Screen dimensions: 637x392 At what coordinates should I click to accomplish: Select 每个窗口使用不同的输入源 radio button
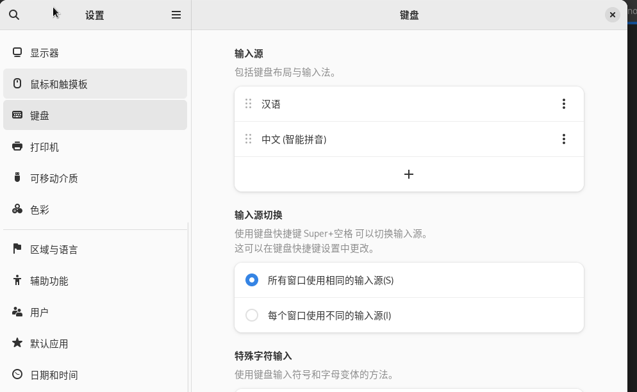[x=252, y=315]
